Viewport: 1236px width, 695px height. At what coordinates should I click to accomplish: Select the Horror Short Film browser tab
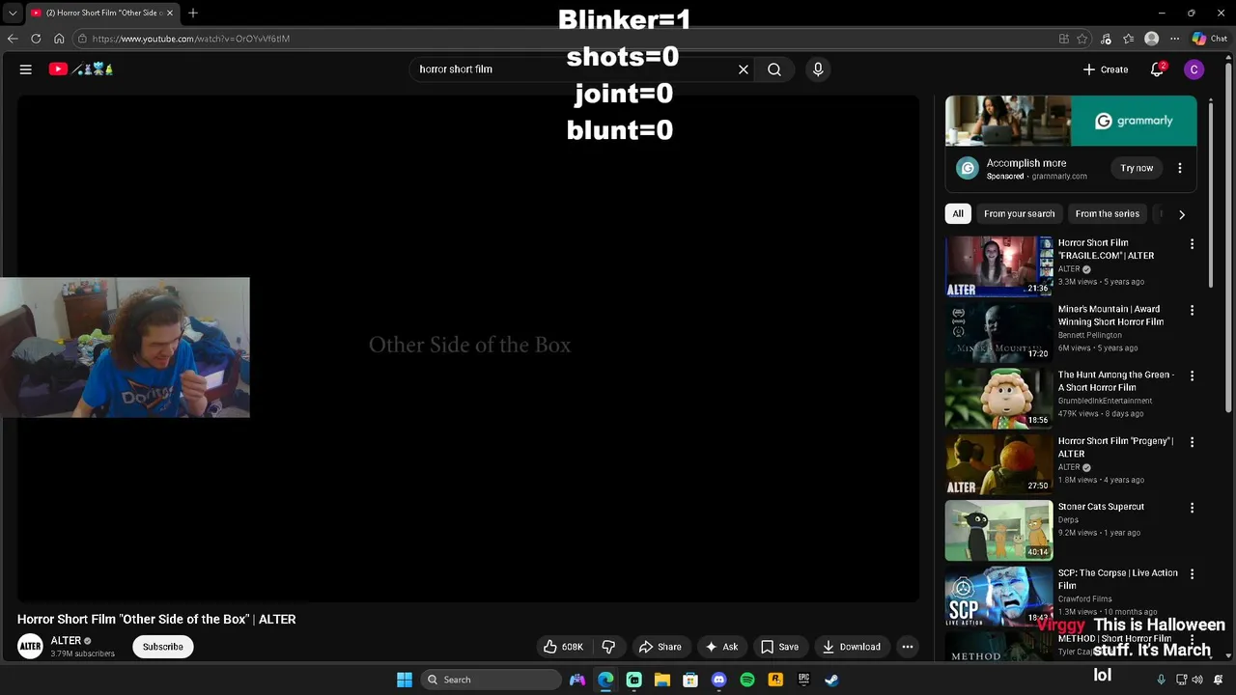coord(102,13)
